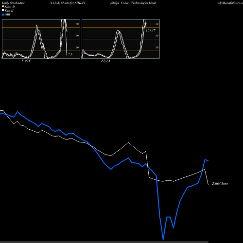Click the 2.60Close price label
This screenshot has width=243, height=243.
(x=220, y=184)
